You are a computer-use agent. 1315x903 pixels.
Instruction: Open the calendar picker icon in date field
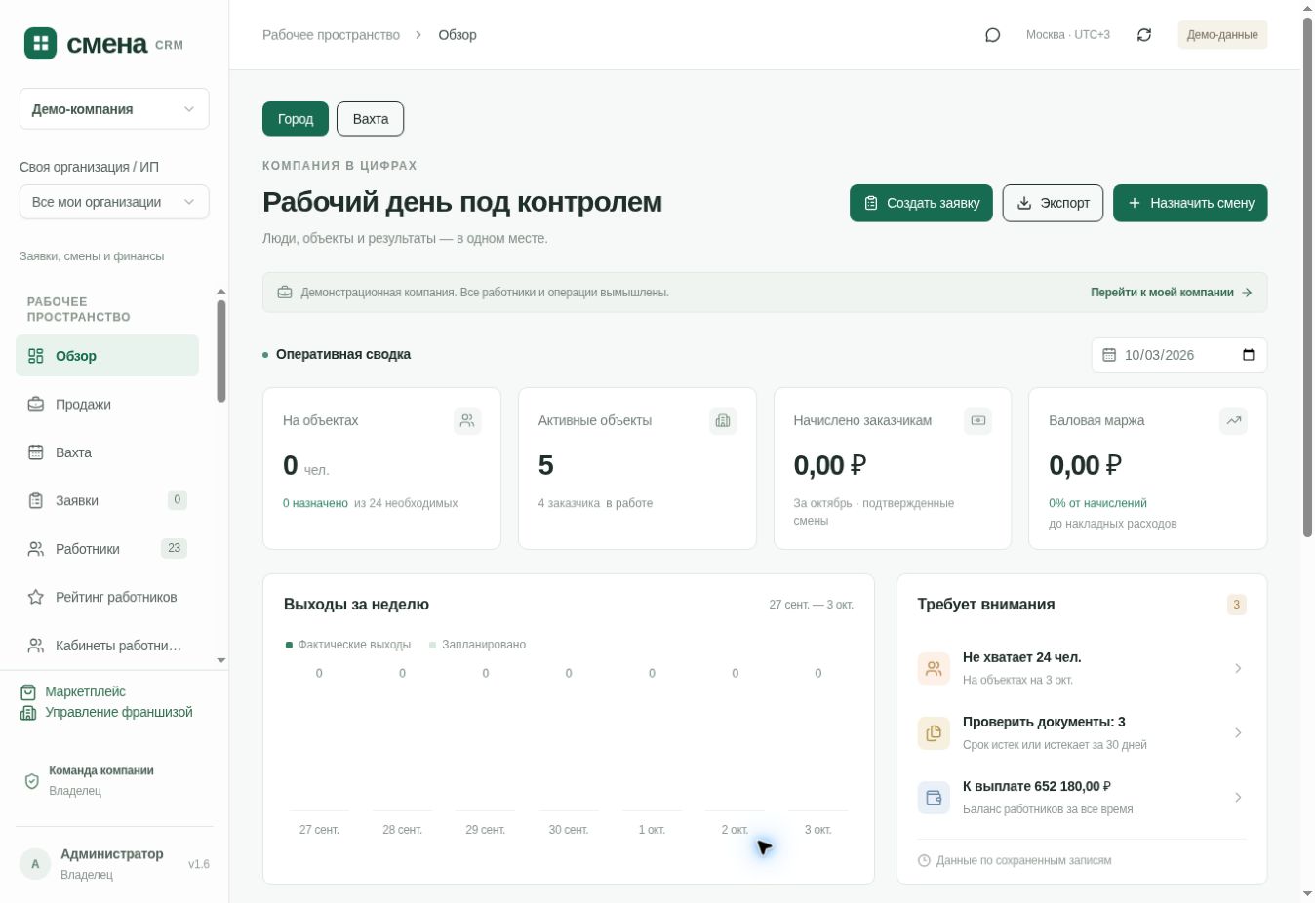click(1249, 355)
